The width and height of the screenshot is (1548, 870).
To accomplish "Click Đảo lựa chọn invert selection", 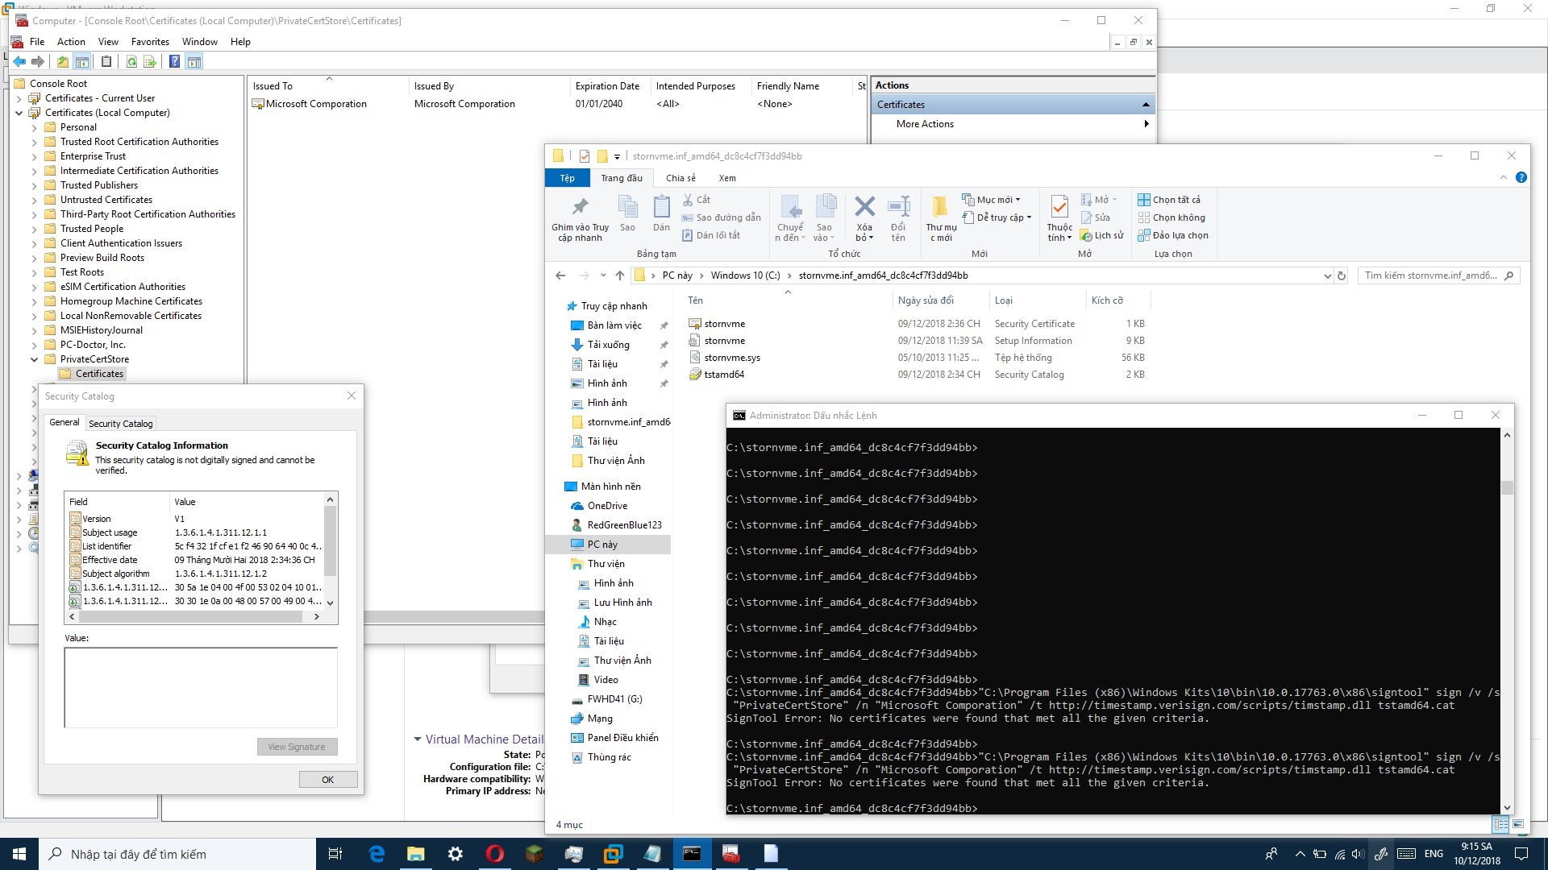I will pyautogui.click(x=1173, y=235).
